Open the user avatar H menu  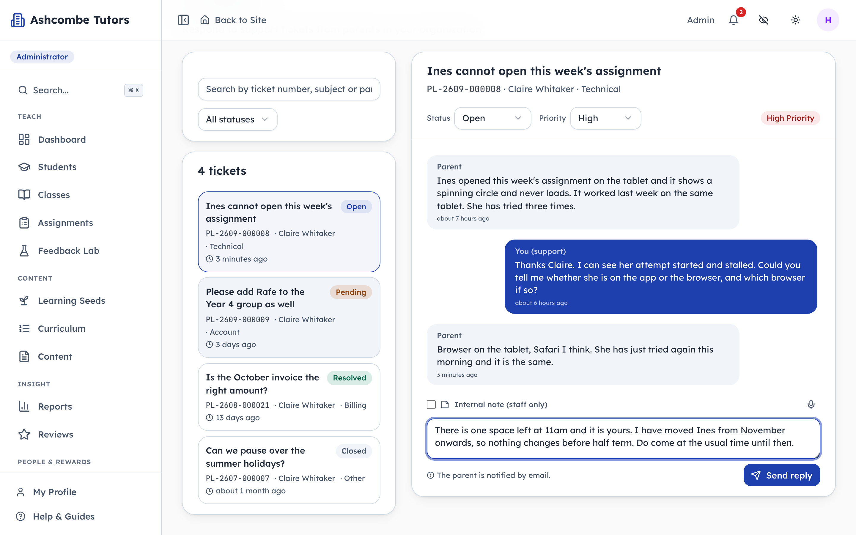point(828,20)
